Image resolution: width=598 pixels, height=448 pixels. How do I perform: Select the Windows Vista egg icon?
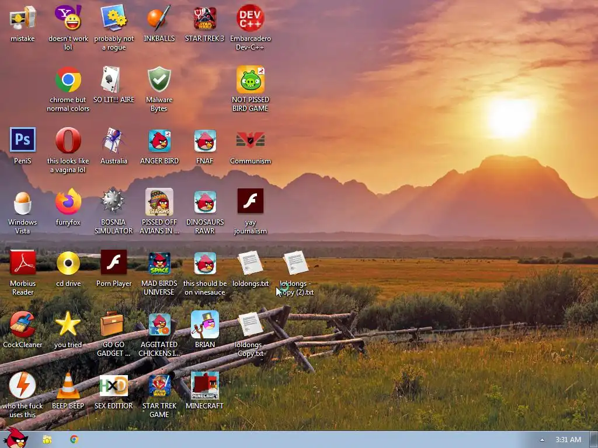[x=23, y=202]
